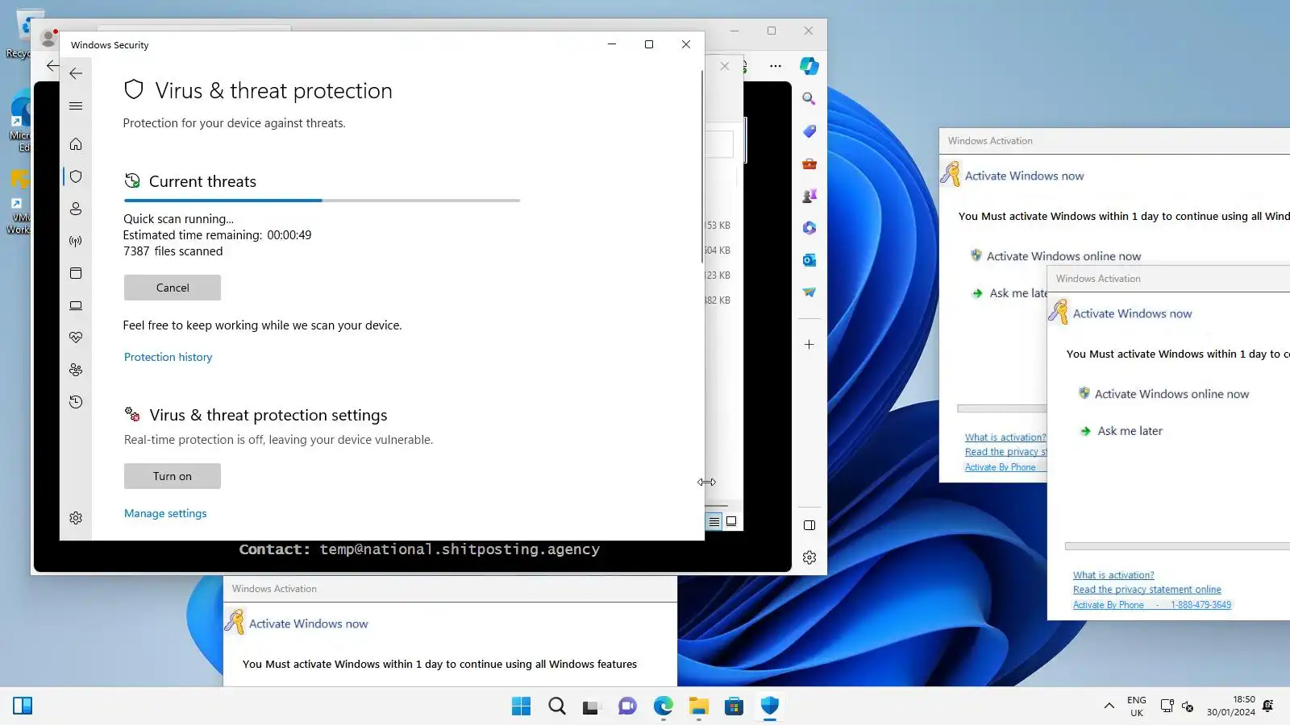Click the "Current threats" heading
1290x725 pixels.
(202, 181)
